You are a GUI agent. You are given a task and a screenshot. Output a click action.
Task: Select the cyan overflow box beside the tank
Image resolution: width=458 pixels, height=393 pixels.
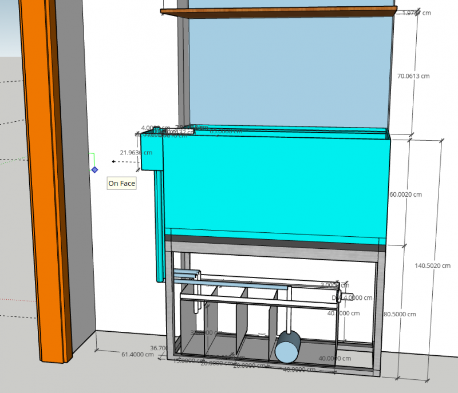point(152,151)
